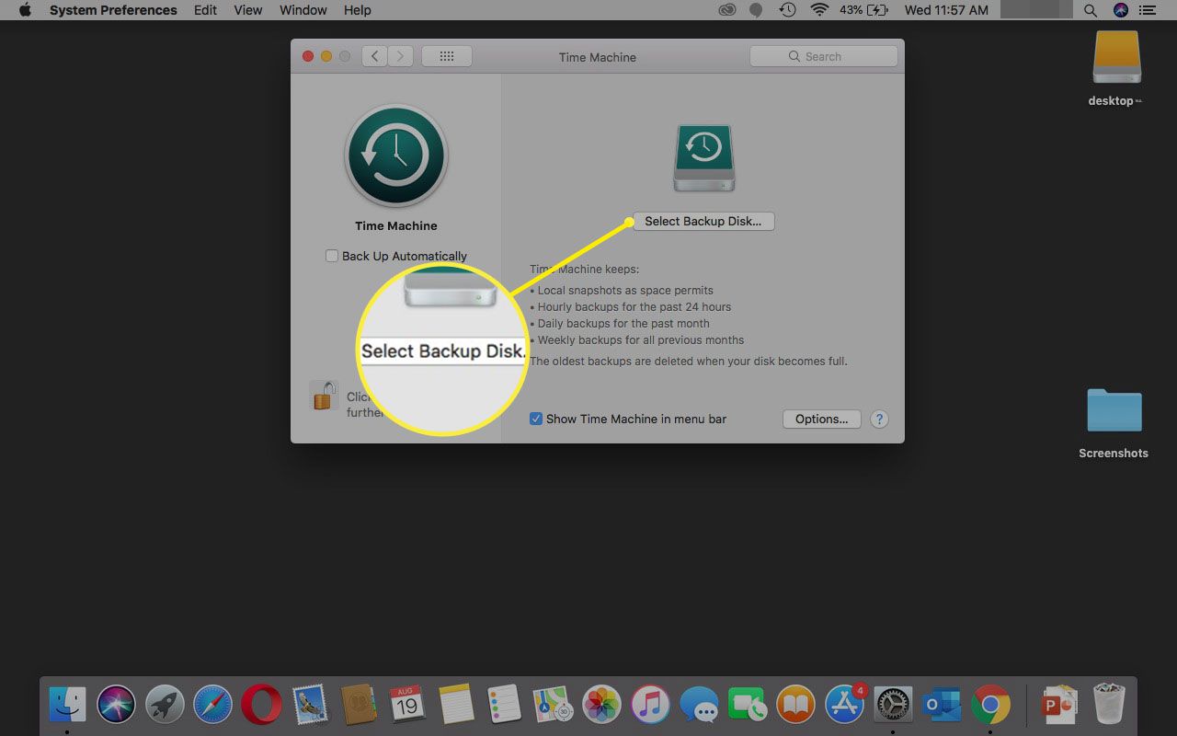This screenshot has width=1177, height=736.
Task: Launch Google Chrome from Dock
Action: (990, 706)
